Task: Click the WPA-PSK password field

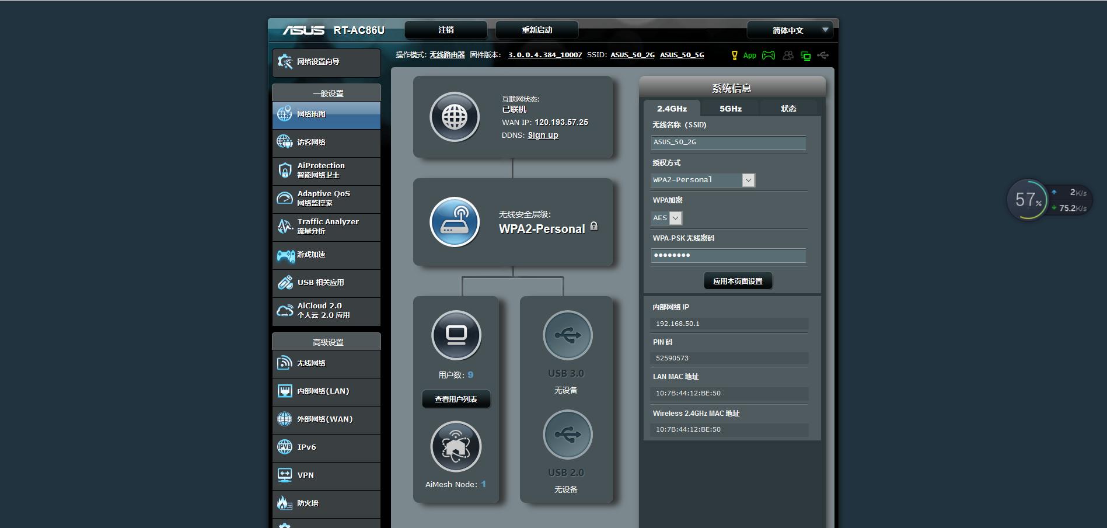Action: 728,256
